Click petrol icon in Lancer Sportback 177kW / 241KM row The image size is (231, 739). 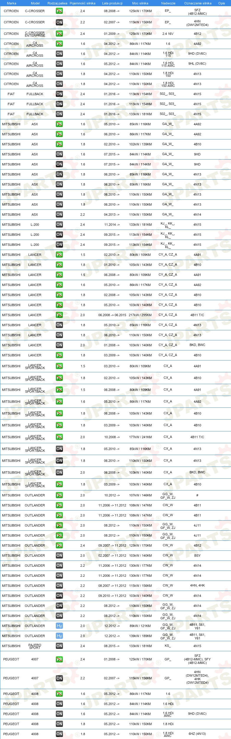[59, 437]
